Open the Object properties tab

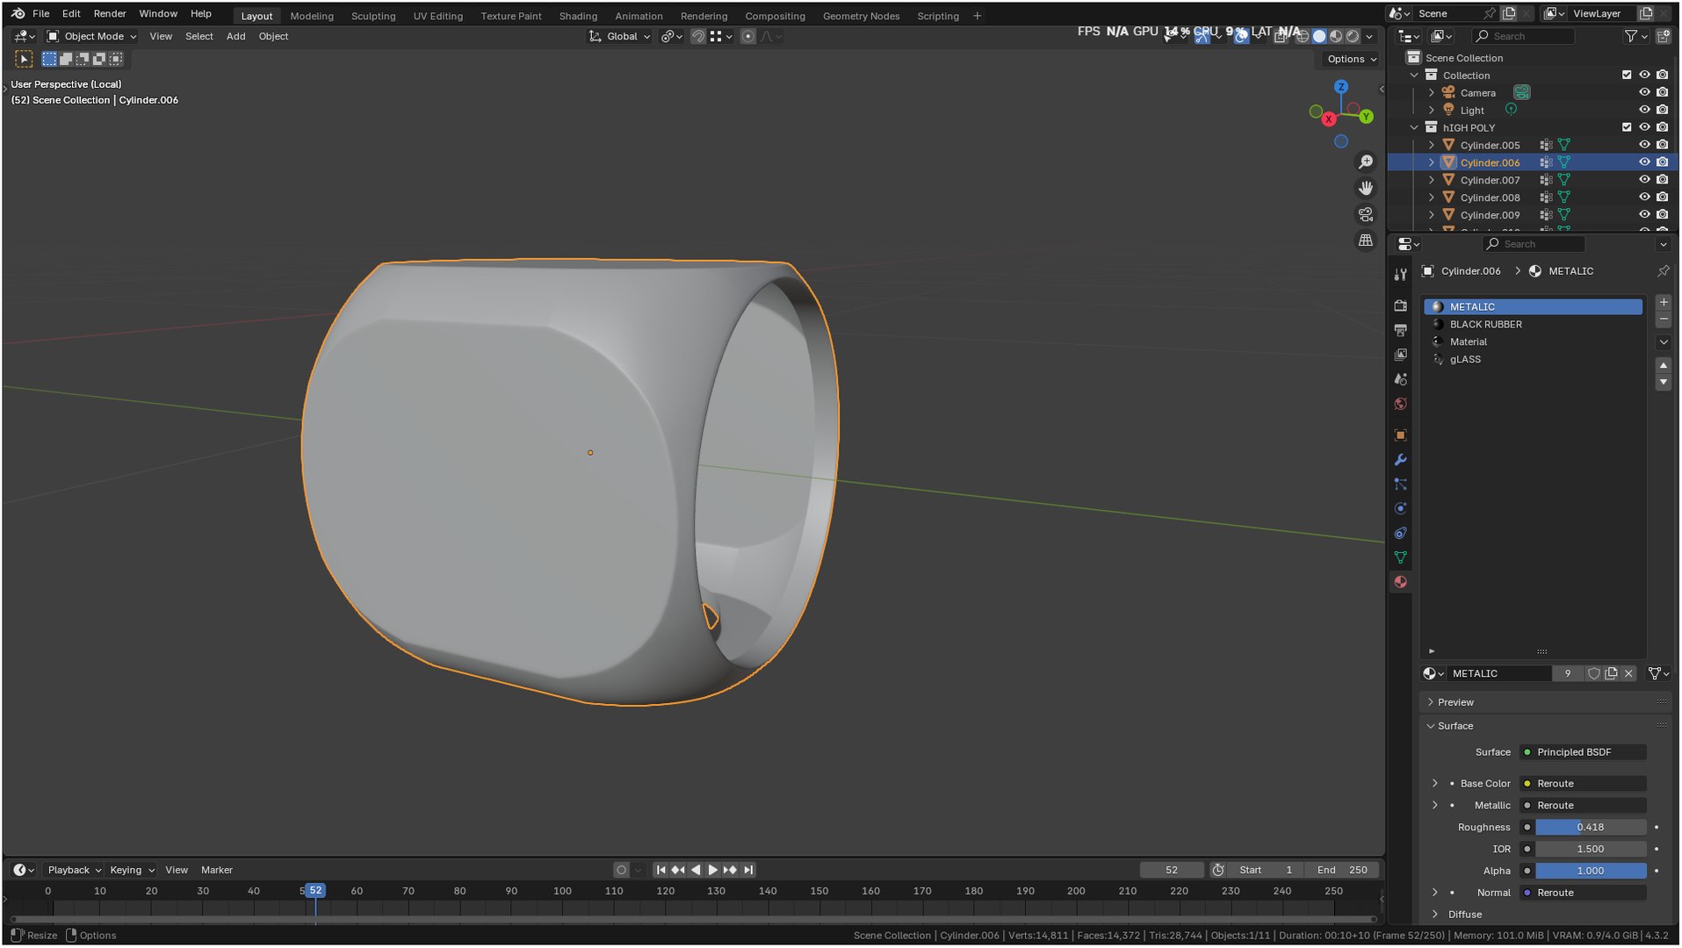point(1401,435)
